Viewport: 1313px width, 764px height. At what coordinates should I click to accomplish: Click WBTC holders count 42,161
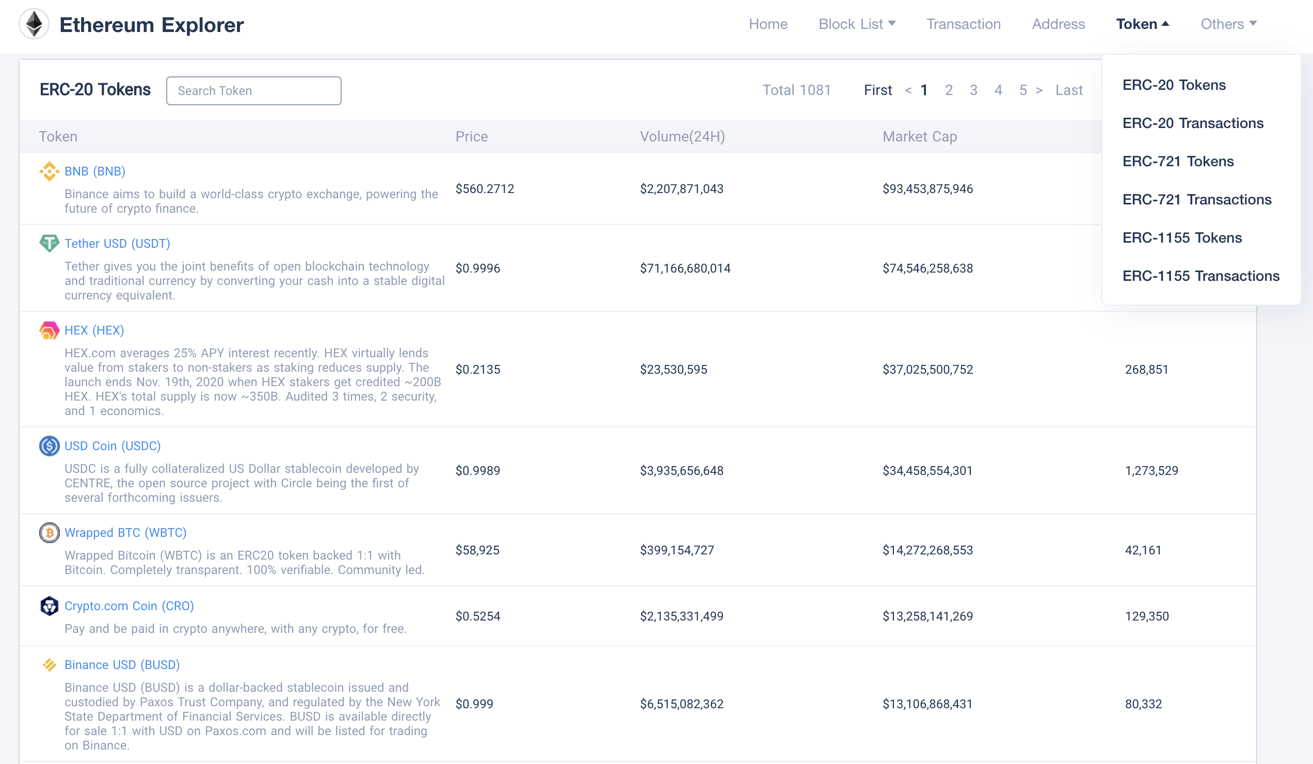(1143, 550)
